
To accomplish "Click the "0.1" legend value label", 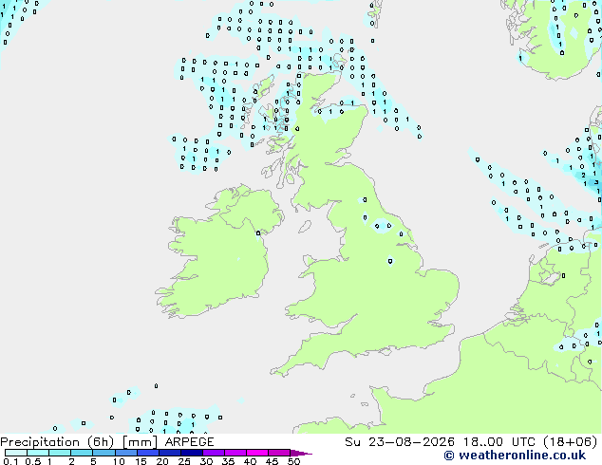I will tap(10, 461).
